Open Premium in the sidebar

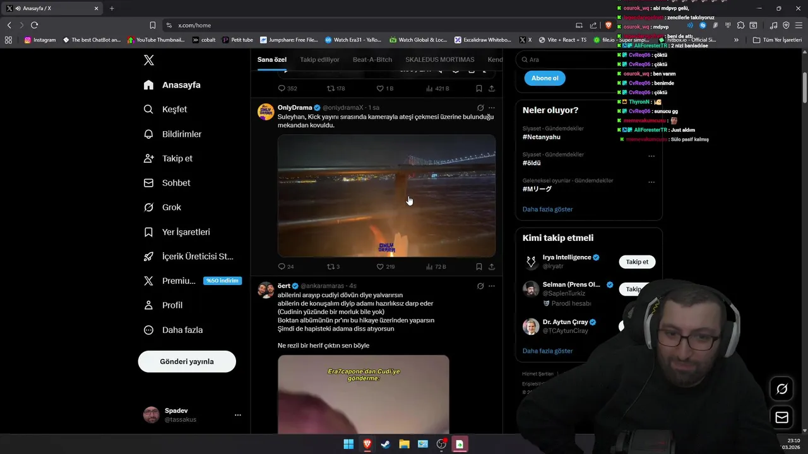[x=192, y=281]
